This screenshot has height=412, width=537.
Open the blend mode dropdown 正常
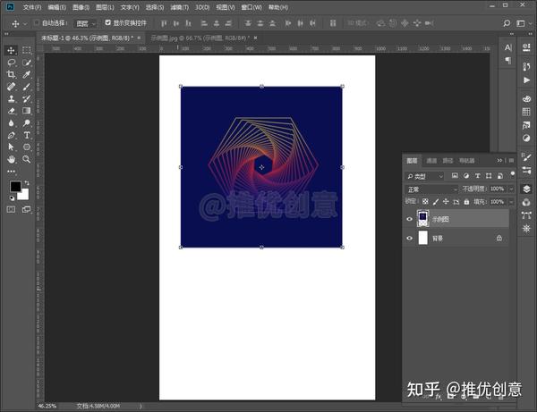(x=431, y=189)
